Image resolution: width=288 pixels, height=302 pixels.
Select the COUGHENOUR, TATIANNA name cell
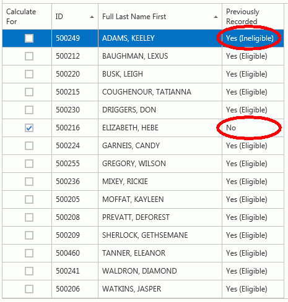(x=160, y=92)
